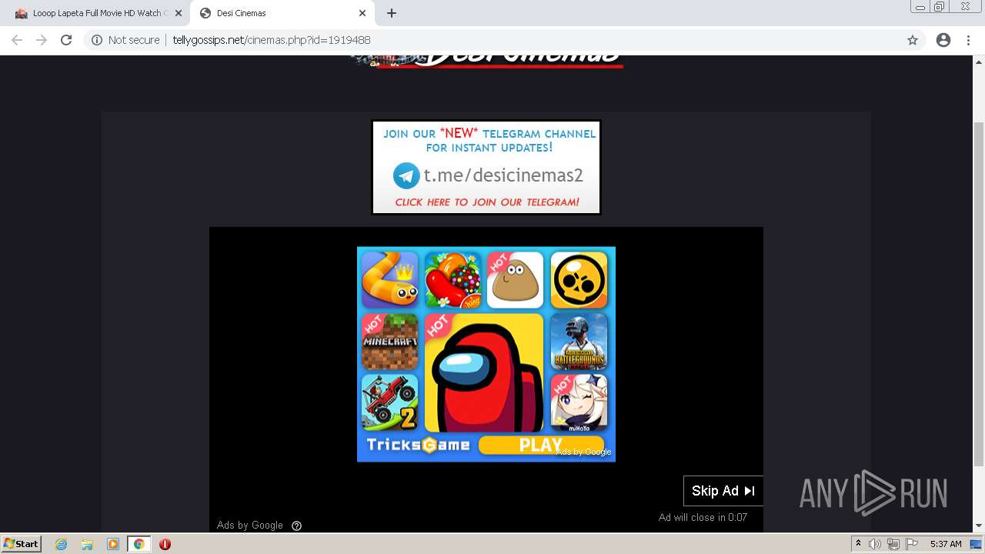Click the TricksGame logo text

tap(418, 445)
